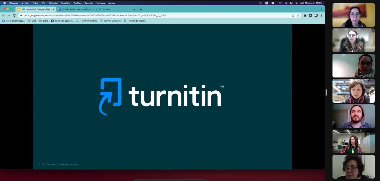Share this page from address bar
Screen dimensions: 380x181
coord(293,15)
